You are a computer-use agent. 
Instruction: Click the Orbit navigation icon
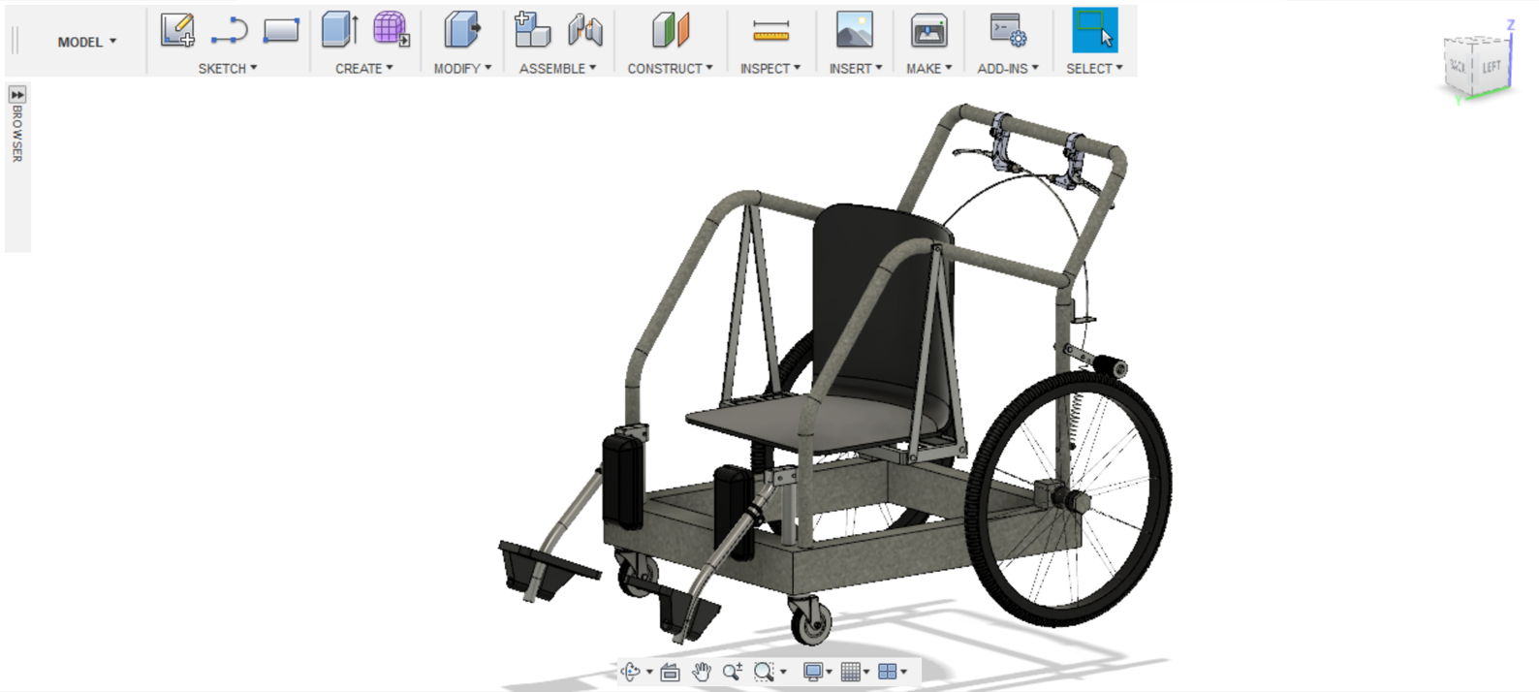point(631,672)
